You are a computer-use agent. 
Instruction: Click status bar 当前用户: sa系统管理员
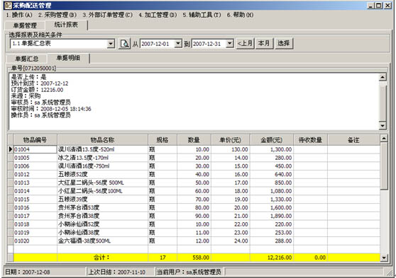[189, 272]
